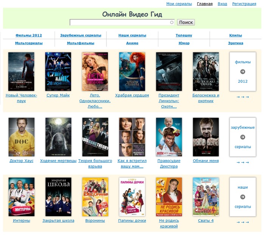This screenshot has width=264, height=235.
Task: Click the Белоснежка и охотник title link
Action: tap(206, 98)
